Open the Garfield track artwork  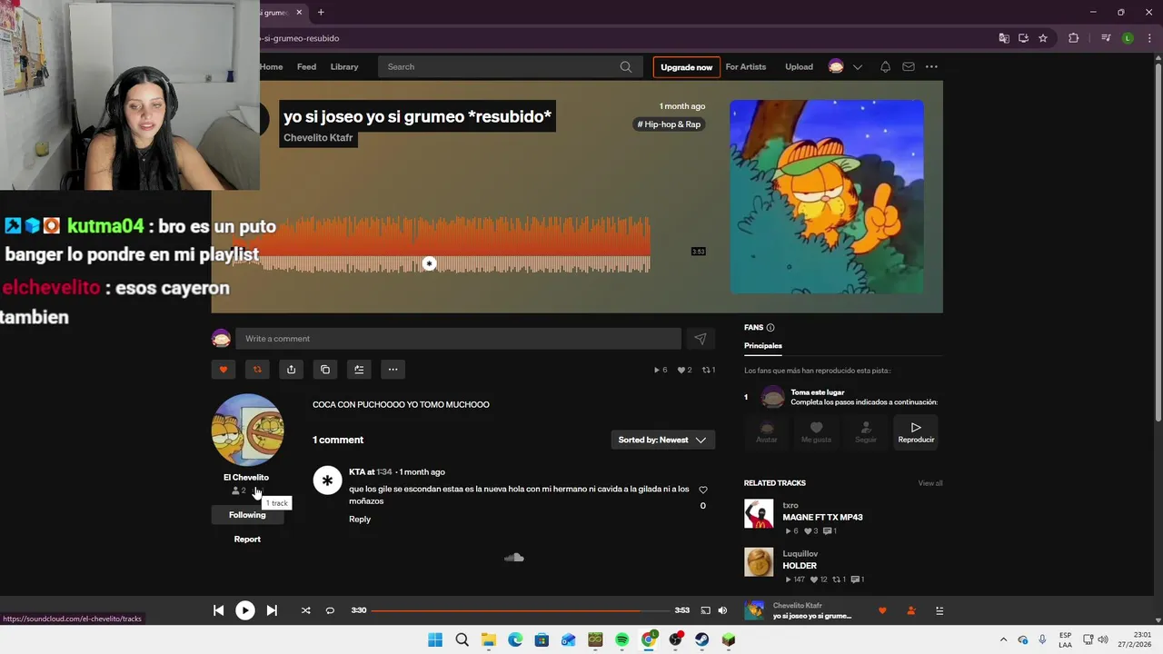pyautogui.click(x=827, y=196)
